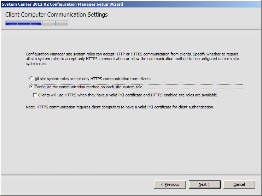262x196 pixels.
Task: Click the last, unfilled progress bar segment
Action: pos(61,23)
